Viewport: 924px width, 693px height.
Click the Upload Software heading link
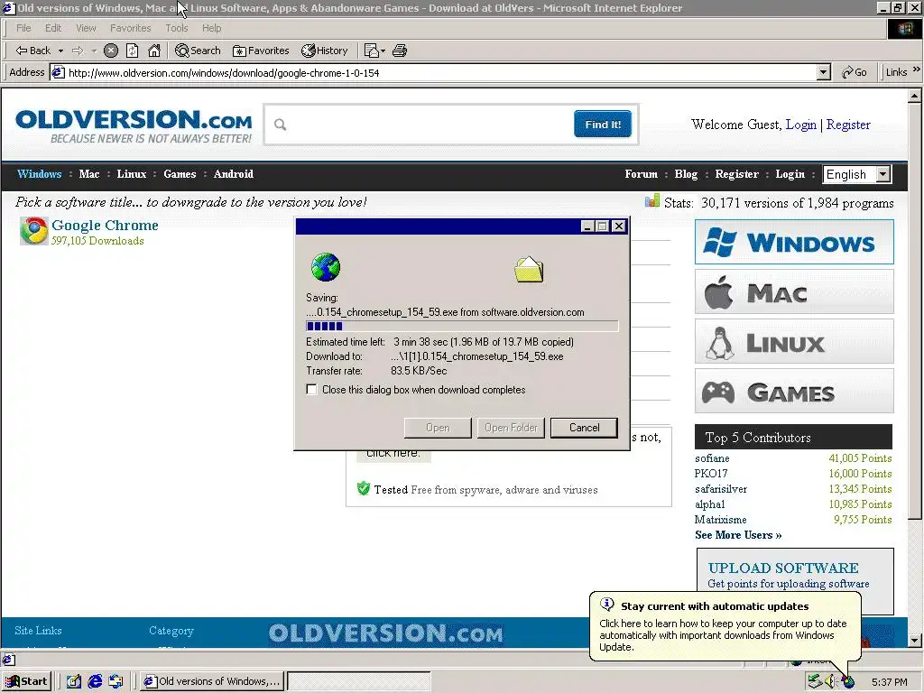point(783,568)
